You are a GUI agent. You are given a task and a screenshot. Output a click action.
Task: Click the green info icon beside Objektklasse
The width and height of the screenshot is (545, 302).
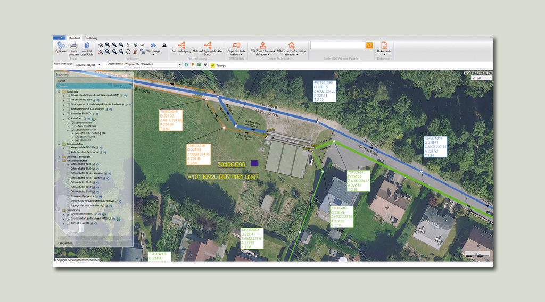[x=186, y=65]
